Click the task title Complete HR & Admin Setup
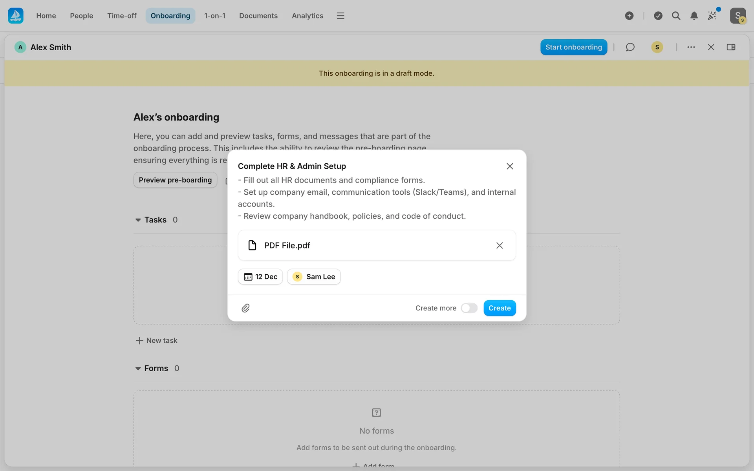The width and height of the screenshot is (754, 471). click(x=292, y=166)
